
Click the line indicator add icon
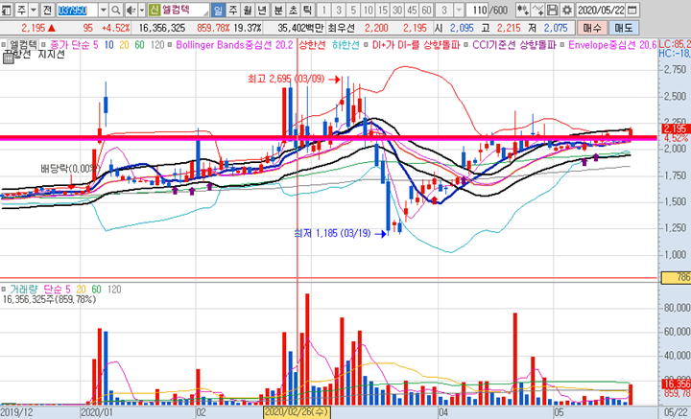pyautogui.click(x=537, y=10)
